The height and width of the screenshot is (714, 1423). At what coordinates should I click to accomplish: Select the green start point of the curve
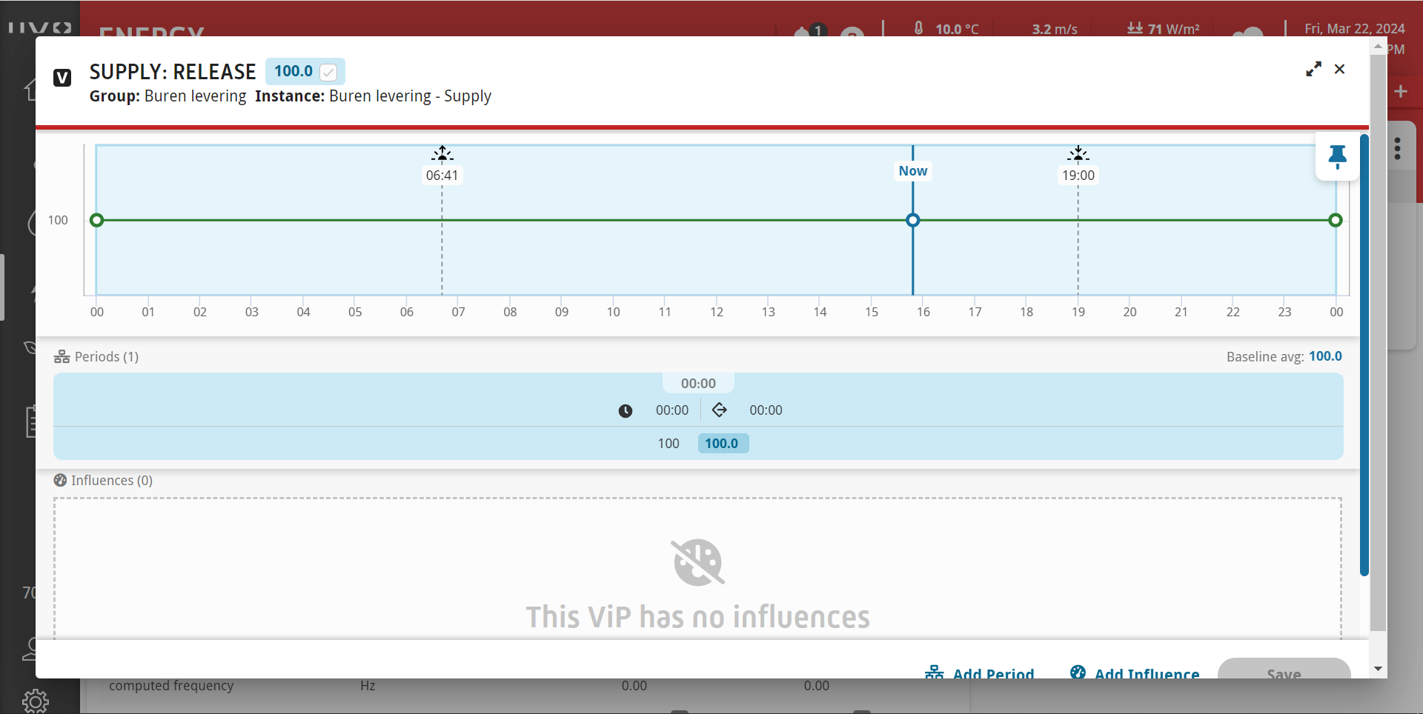tap(96, 220)
